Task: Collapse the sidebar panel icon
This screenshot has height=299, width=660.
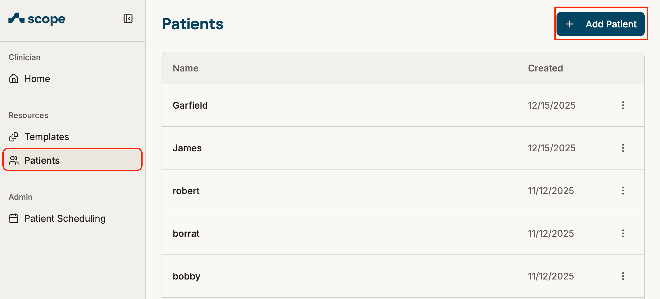Action: point(128,19)
